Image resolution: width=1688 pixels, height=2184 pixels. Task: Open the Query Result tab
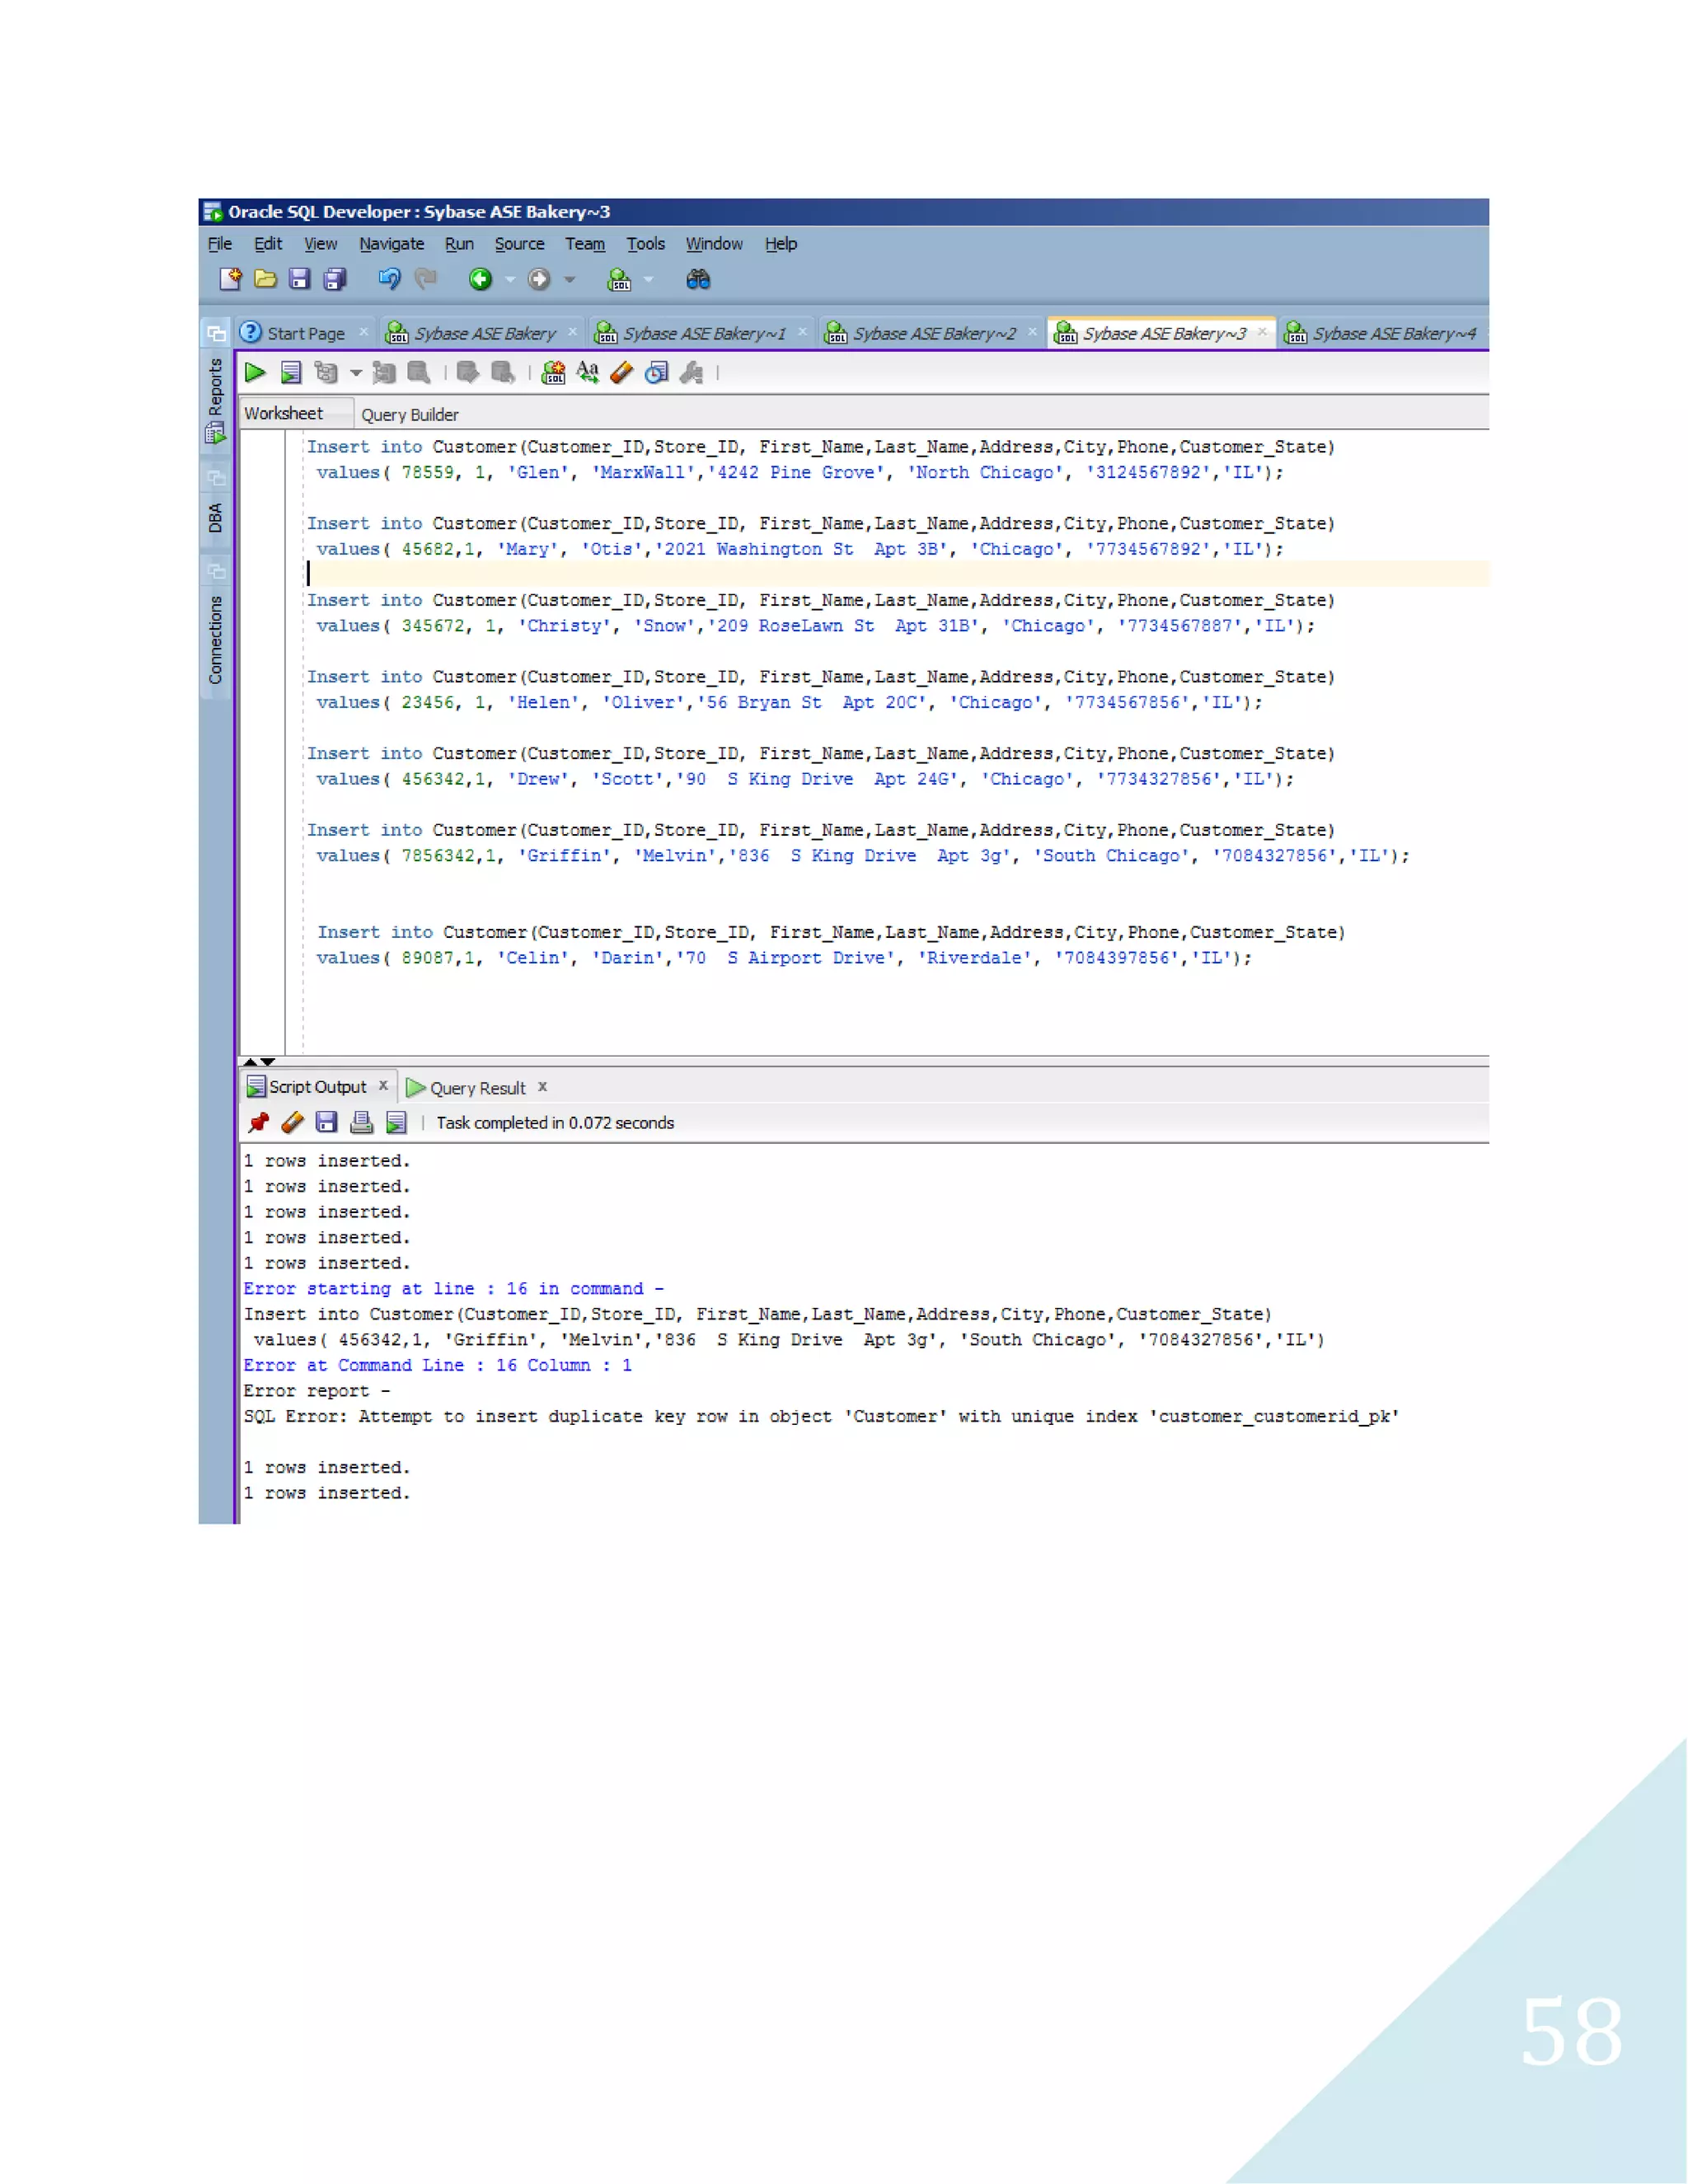click(x=476, y=1088)
